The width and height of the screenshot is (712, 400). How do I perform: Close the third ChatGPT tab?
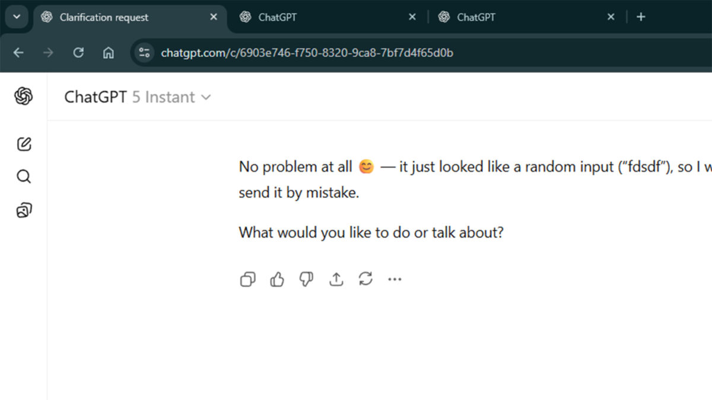point(611,17)
